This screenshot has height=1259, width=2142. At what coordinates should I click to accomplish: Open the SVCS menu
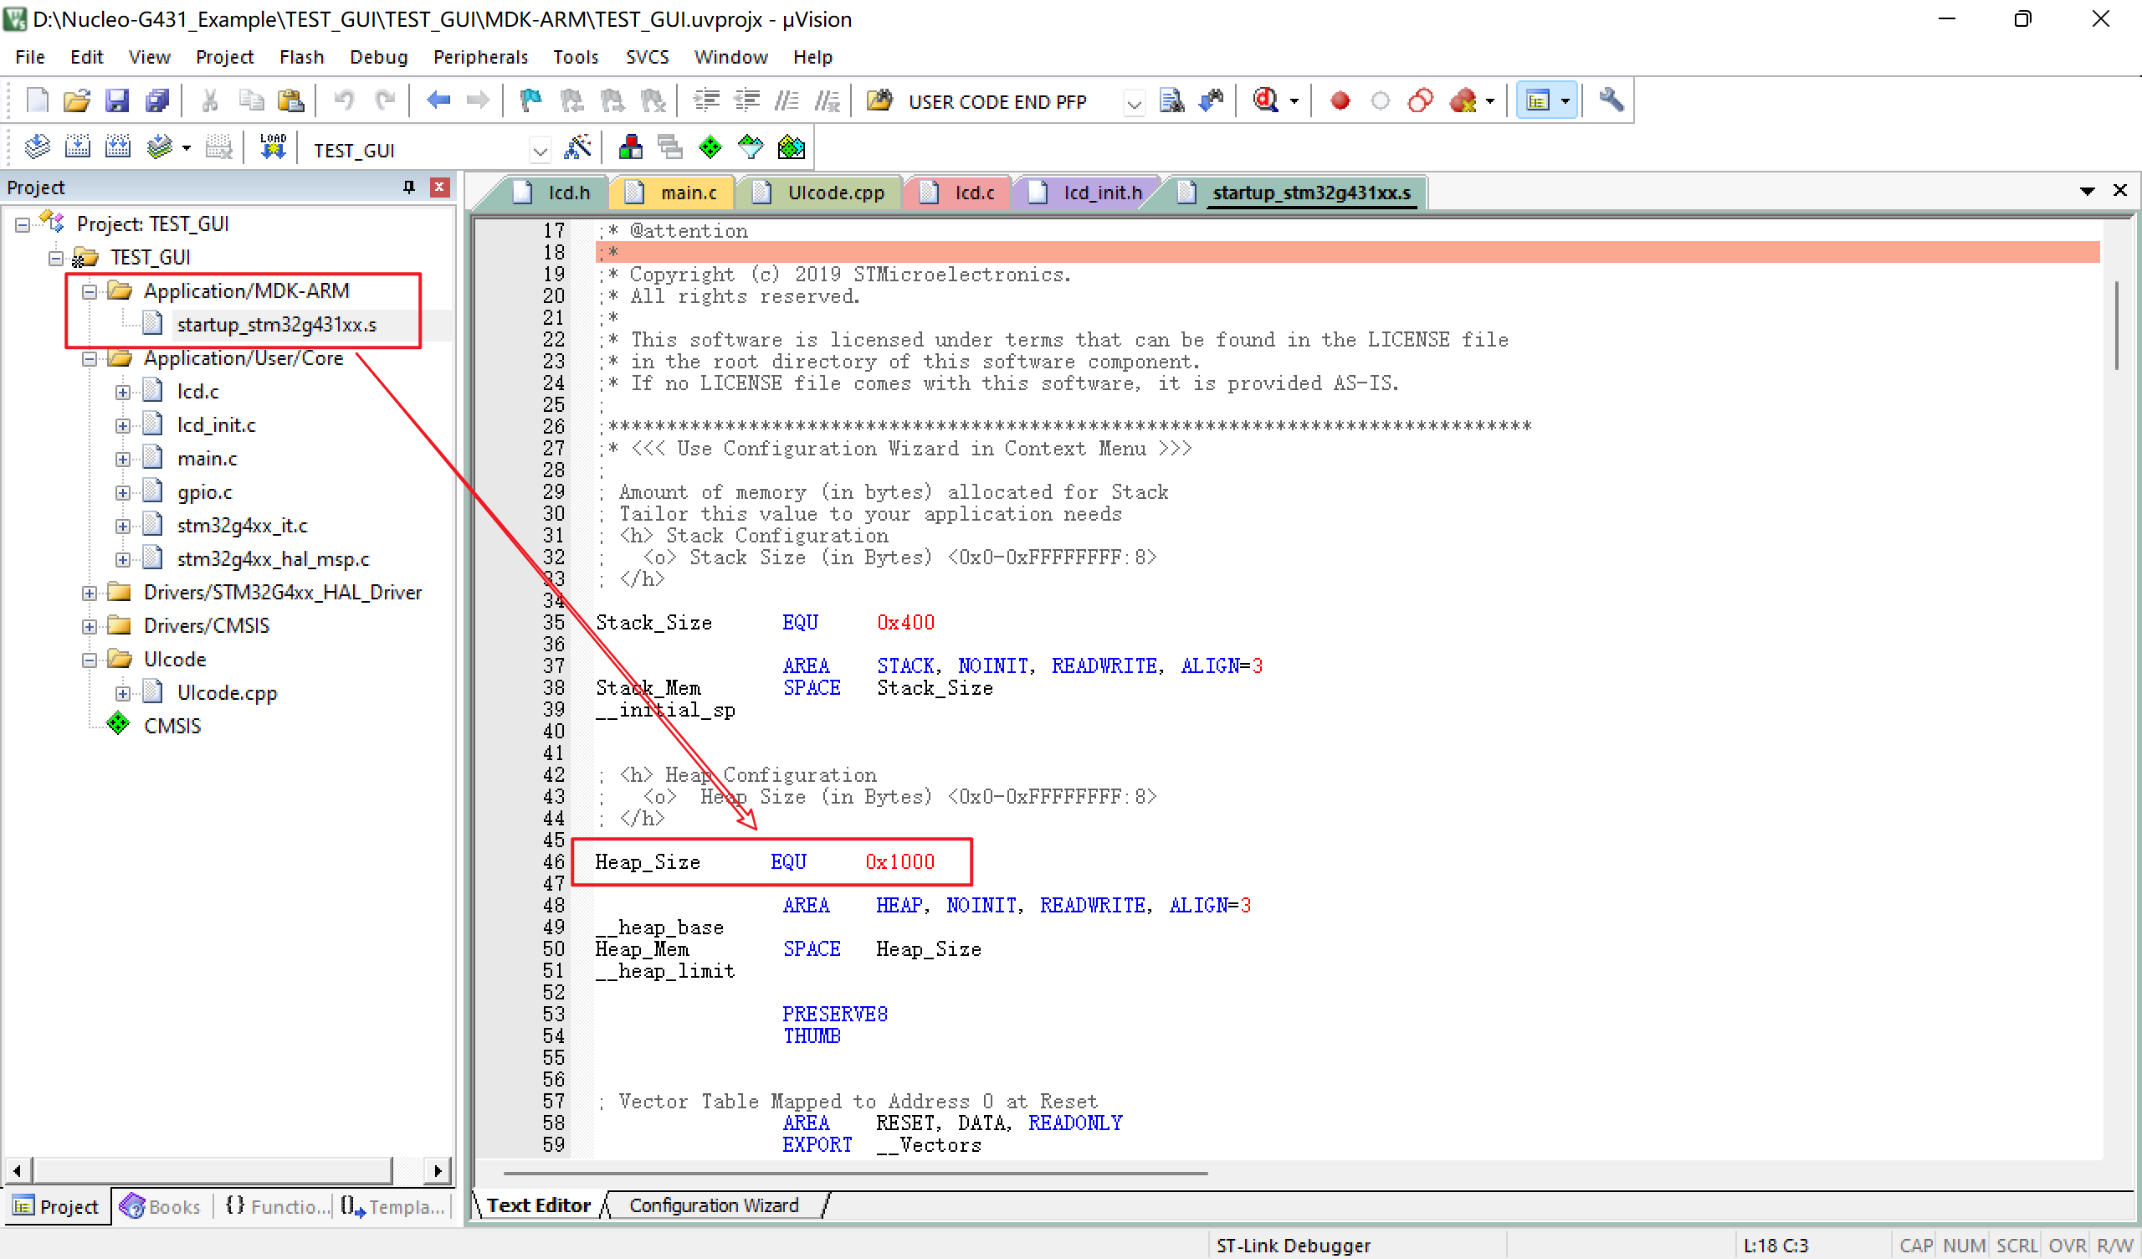[x=647, y=57]
